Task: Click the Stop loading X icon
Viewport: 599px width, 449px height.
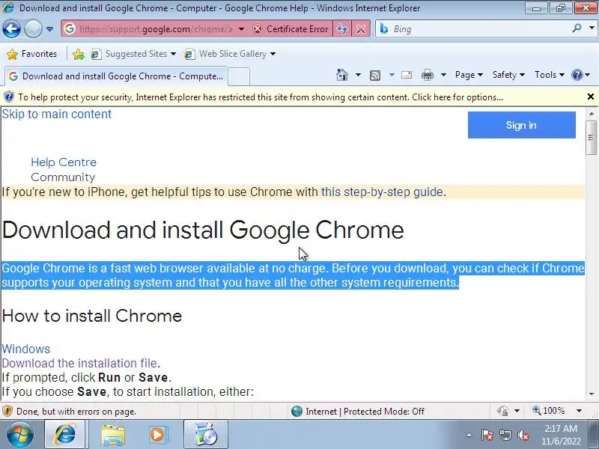Action: pyautogui.click(x=361, y=29)
